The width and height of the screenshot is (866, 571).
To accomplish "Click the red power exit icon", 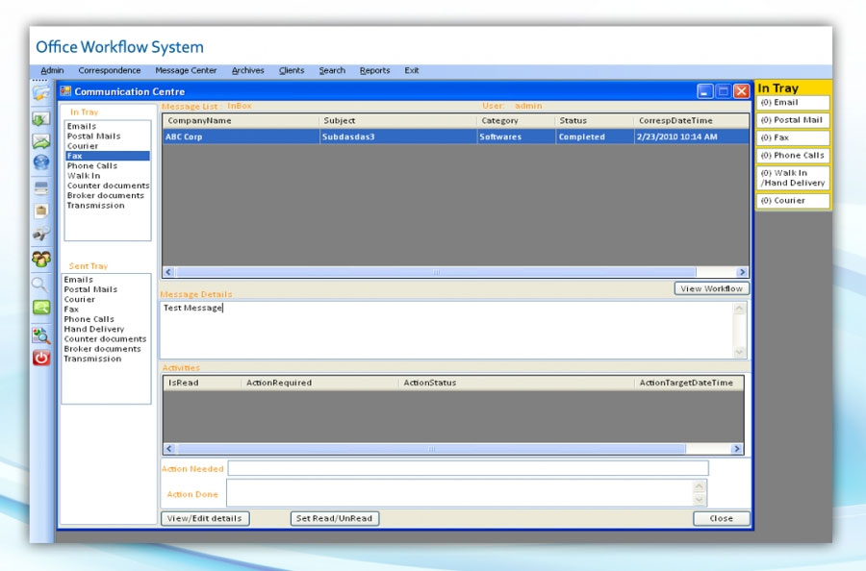I will point(40,358).
